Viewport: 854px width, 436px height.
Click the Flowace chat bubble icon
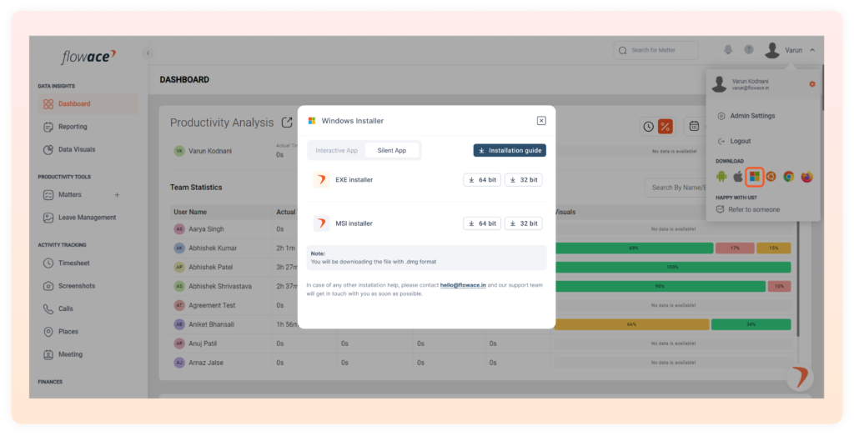pyautogui.click(x=800, y=377)
